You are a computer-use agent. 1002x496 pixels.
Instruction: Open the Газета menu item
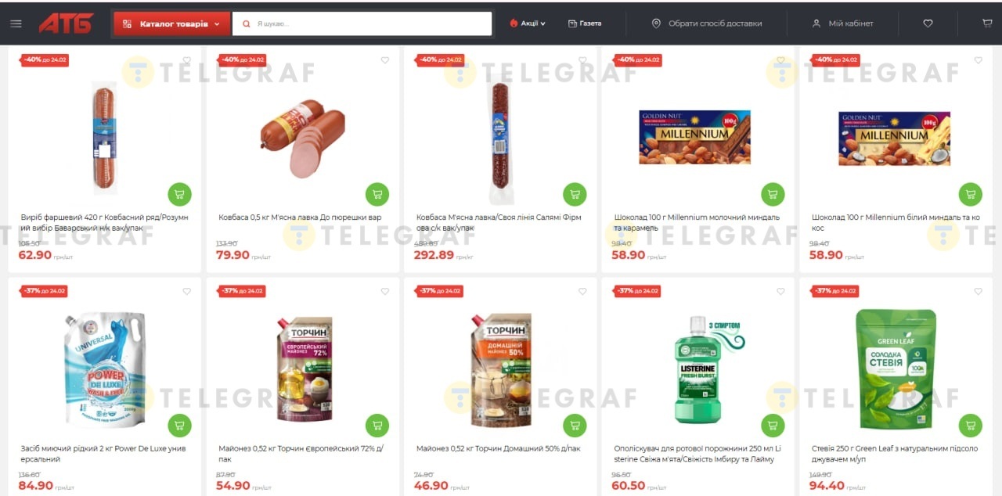pyautogui.click(x=585, y=23)
